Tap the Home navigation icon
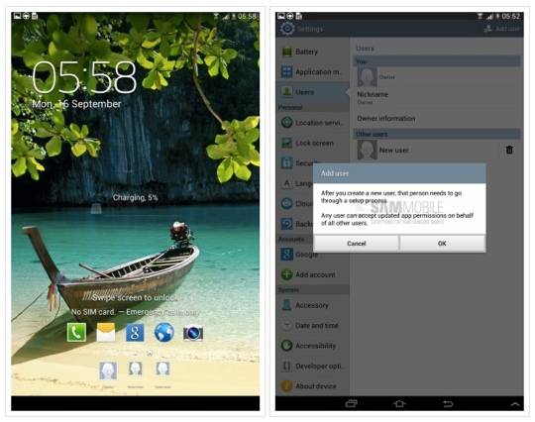This screenshot has width=535, height=422. [399, 404]
